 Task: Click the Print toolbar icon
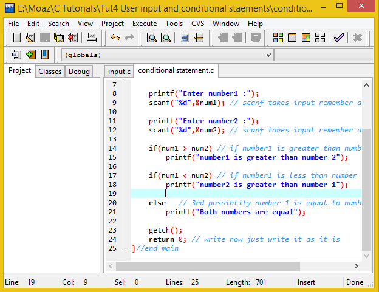(92, 38)
